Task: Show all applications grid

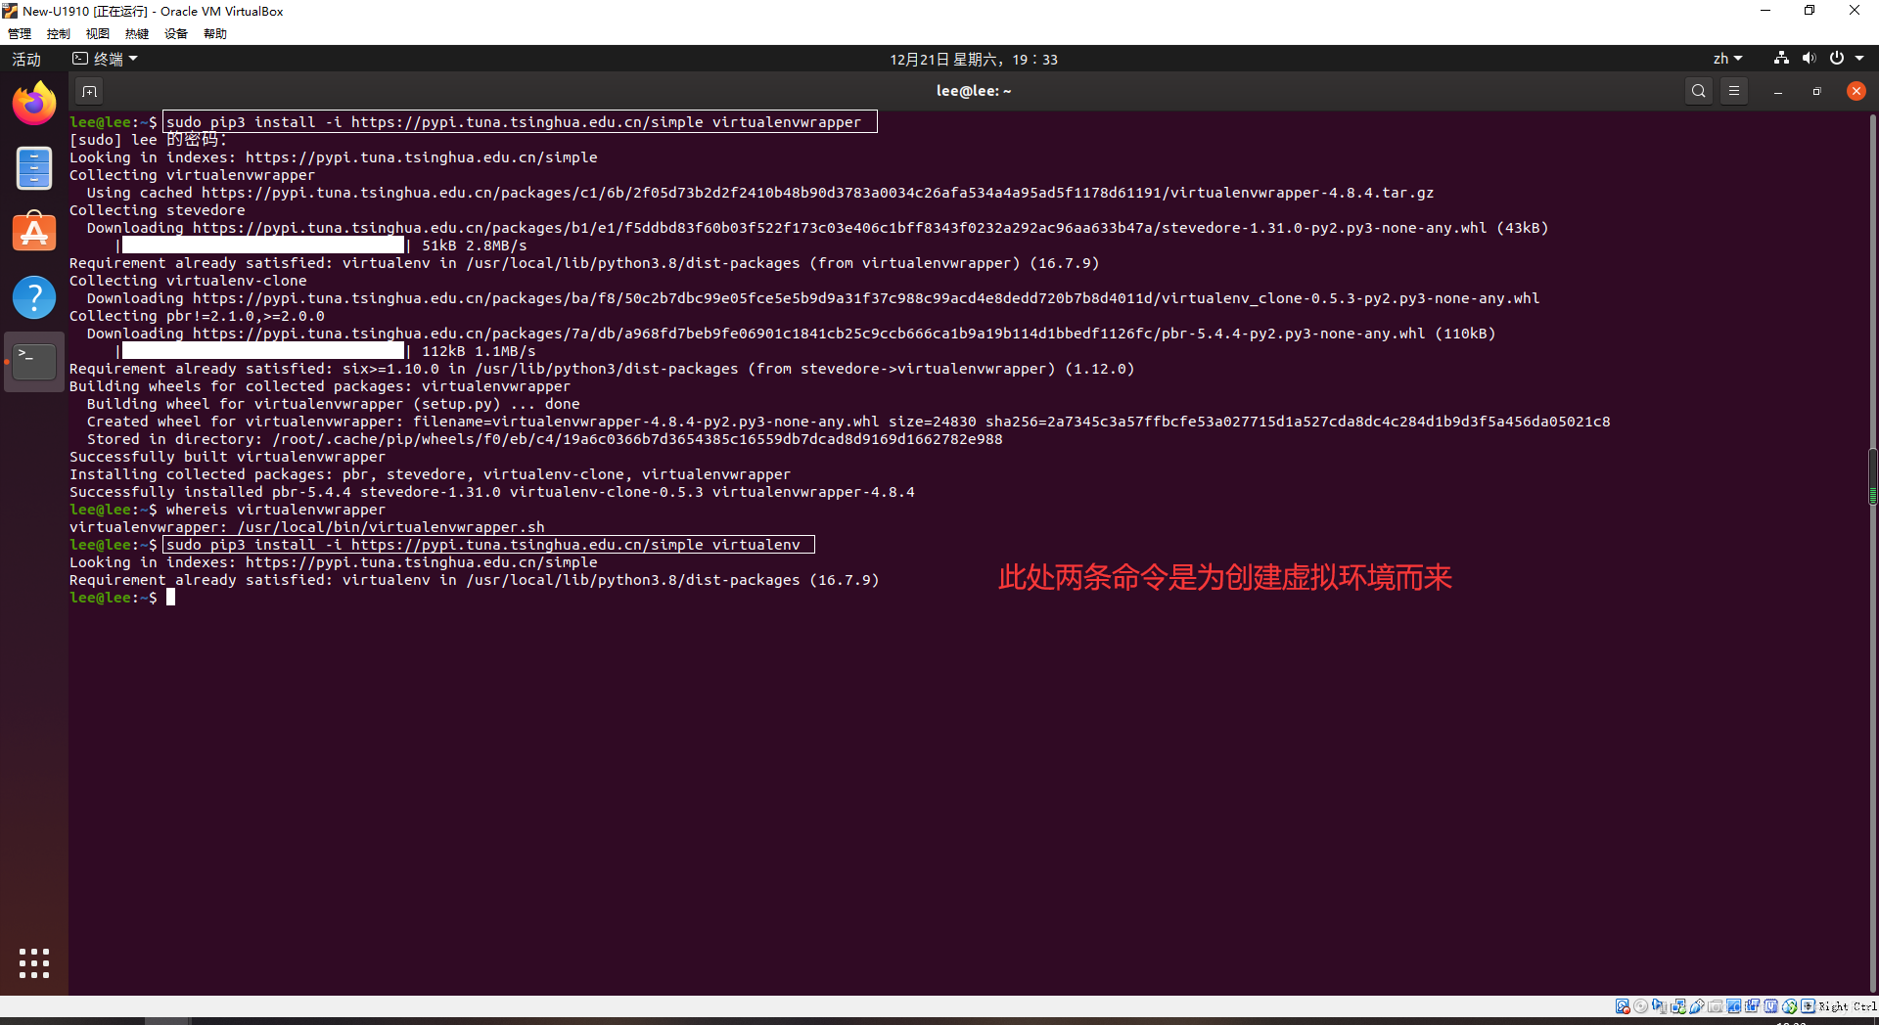Action: click(34, 963)
